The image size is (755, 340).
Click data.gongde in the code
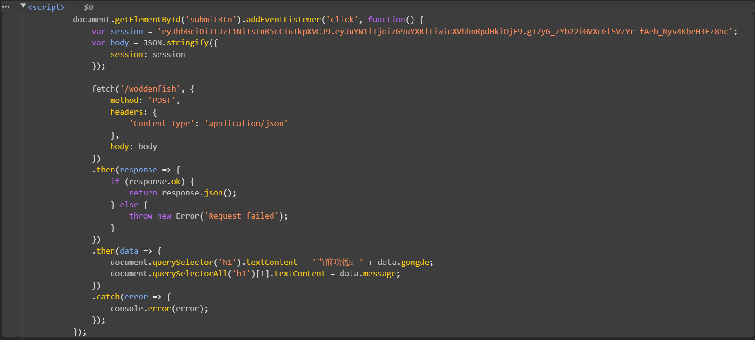coord(405,262)
